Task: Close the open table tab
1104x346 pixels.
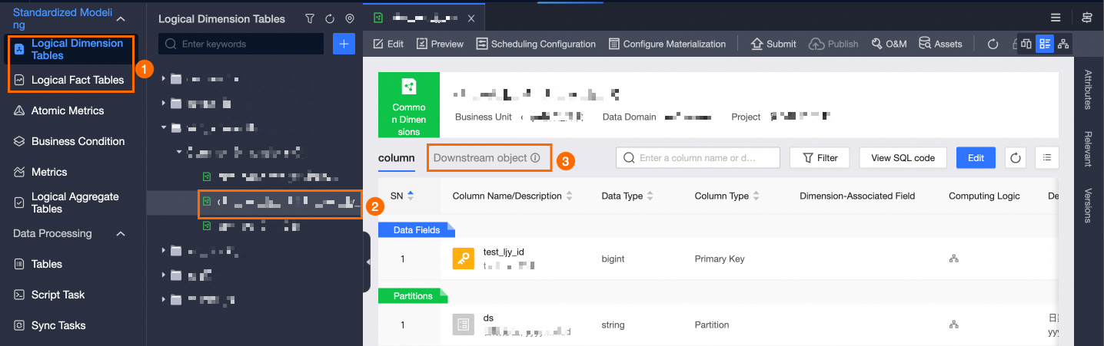Action: pyautogui.click(x=471, y=18)
